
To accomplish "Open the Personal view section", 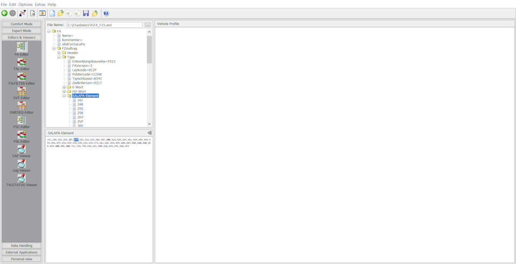I will (21, 259).
